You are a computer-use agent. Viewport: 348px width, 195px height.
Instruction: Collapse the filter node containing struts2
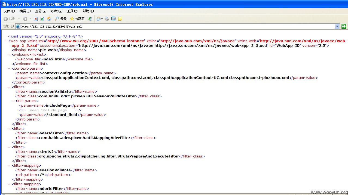click(10, 147)
